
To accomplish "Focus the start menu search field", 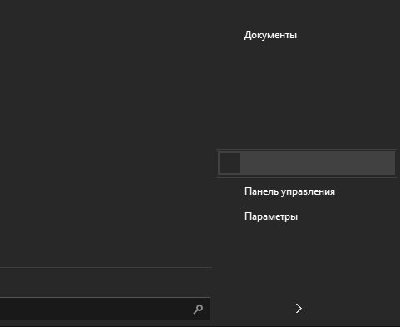I will [104, 309].
